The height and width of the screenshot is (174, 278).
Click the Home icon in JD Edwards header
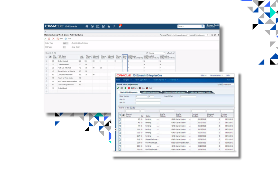[x=87, y=26]
